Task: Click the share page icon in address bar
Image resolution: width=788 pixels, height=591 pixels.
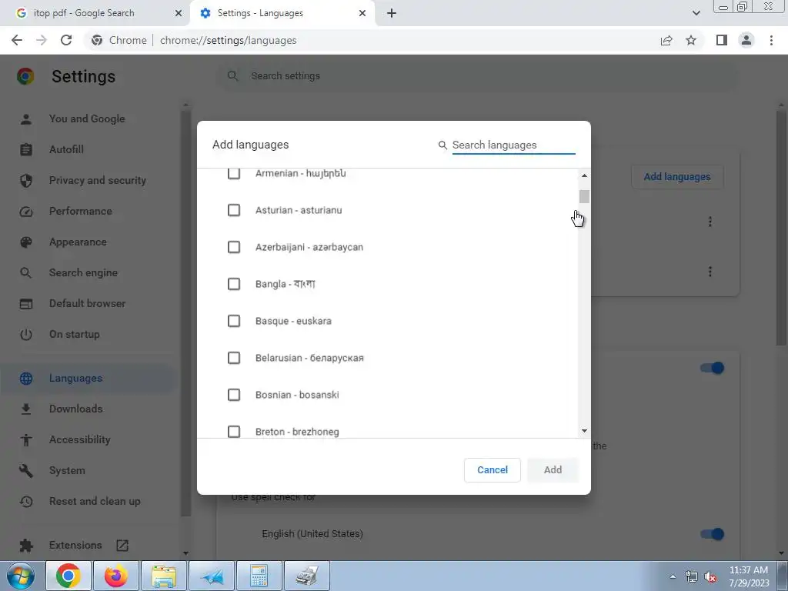Action: [666, 40]
